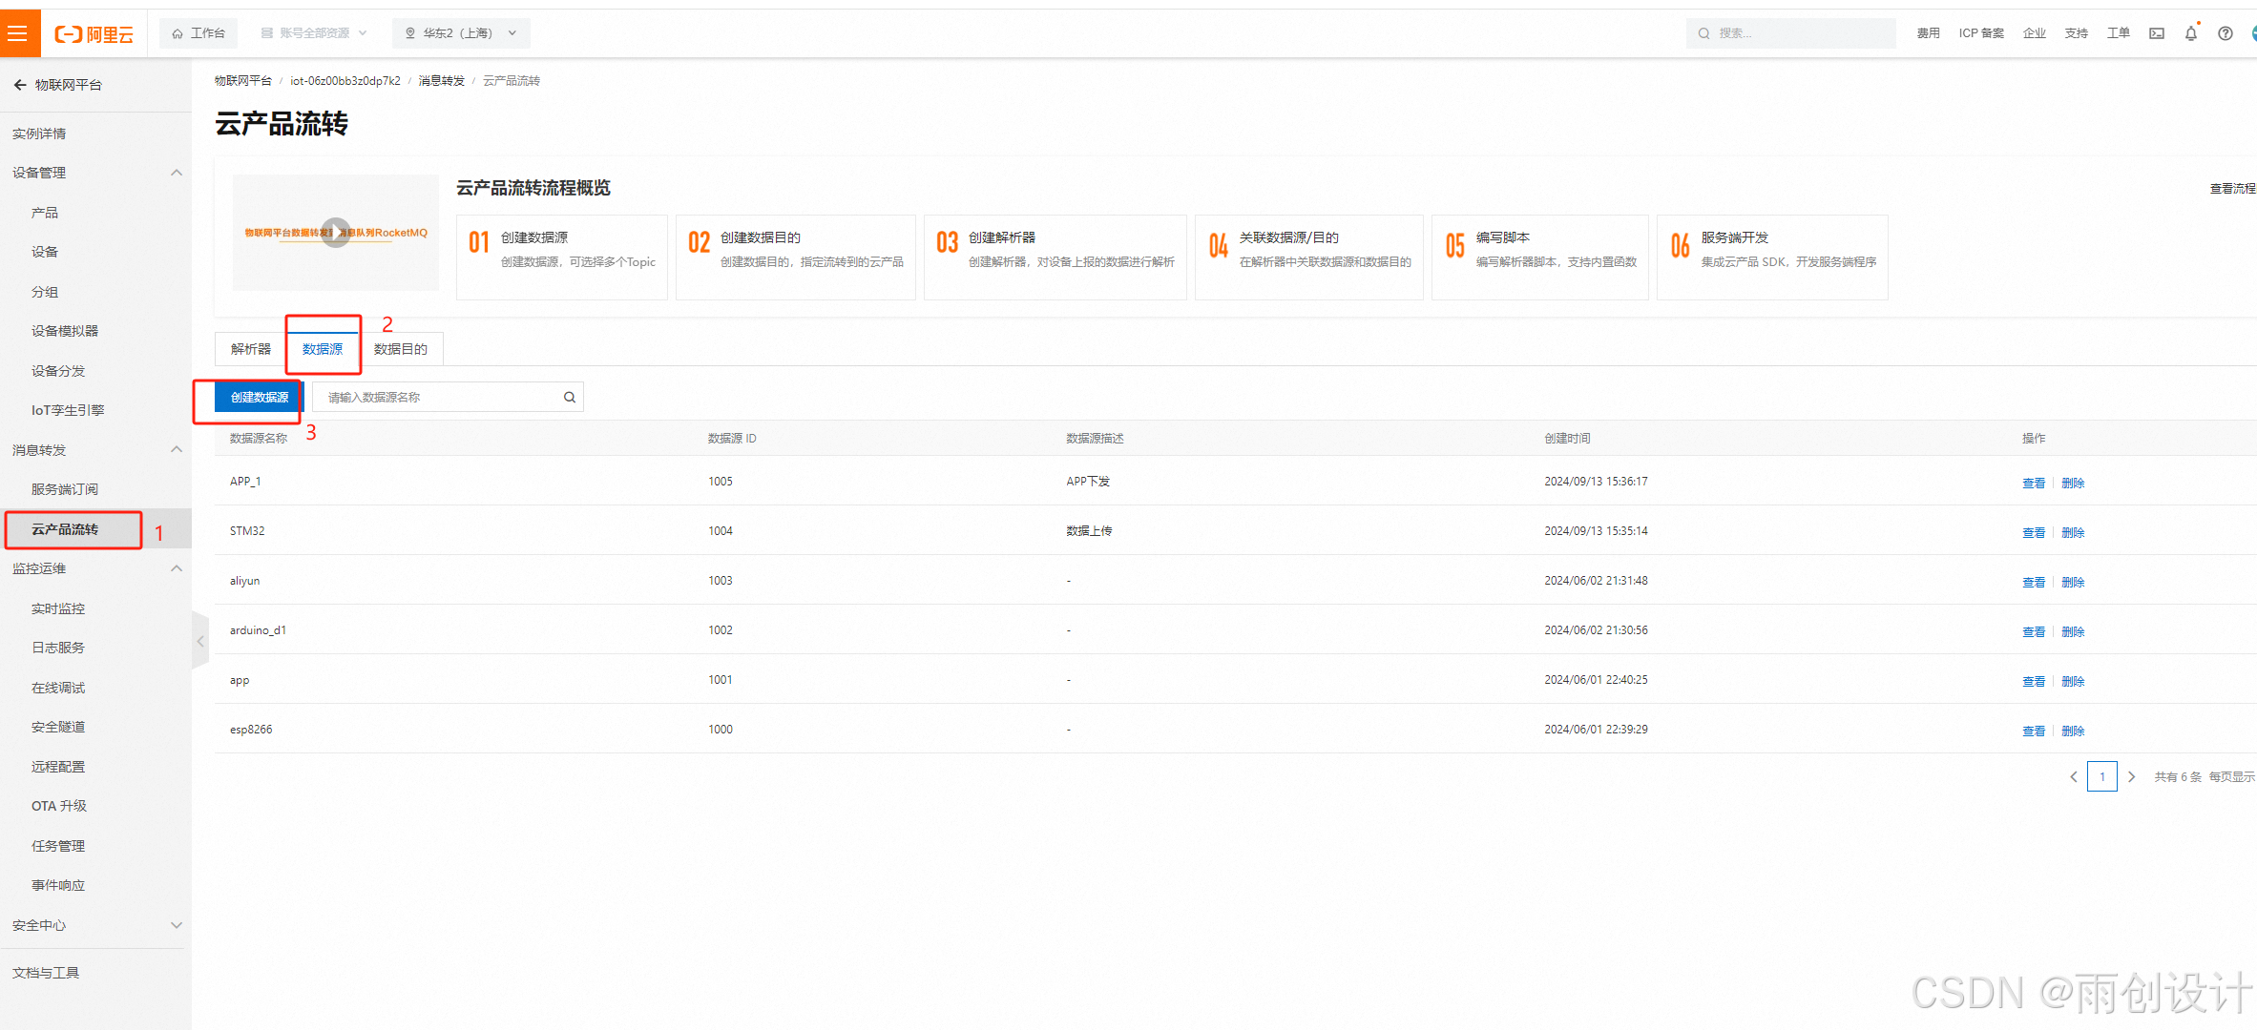Play the workflow overview video
Screen dimensions: 2257x1030
(x=335, y=233)
